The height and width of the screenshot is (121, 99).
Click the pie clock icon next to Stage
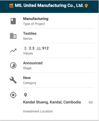[13, 65]
